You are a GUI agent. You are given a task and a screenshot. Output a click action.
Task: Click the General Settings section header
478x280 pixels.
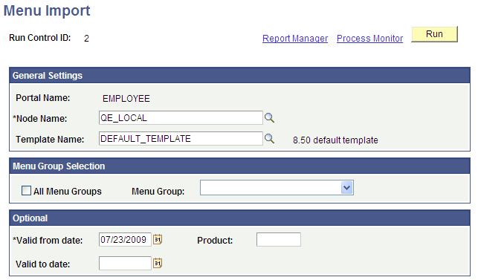(x=239, y=75)
